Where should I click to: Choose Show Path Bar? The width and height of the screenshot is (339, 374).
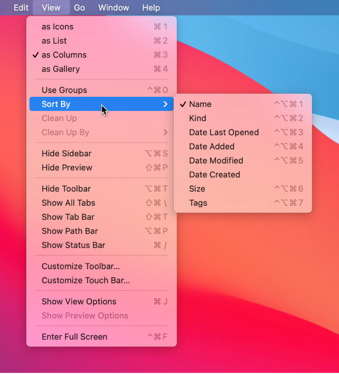(x=101, y=231)
